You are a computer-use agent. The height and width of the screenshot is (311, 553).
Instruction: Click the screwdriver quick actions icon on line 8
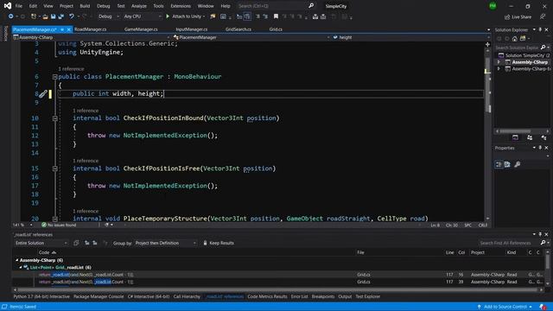42,94
